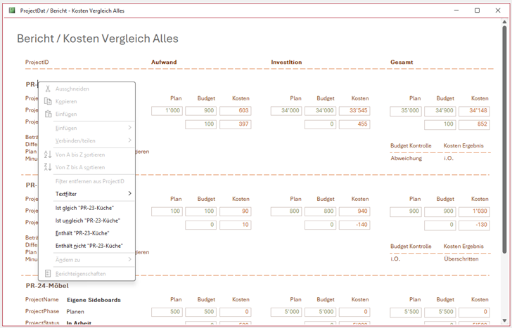Click the Kopieren copy icon
Screen dimensions: 512x328
coord(48,101)
